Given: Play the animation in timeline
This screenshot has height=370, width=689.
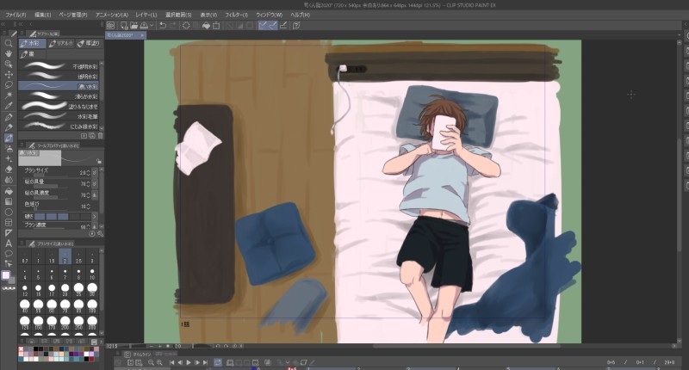Looking at the screenshot, I should click(189, 362).
